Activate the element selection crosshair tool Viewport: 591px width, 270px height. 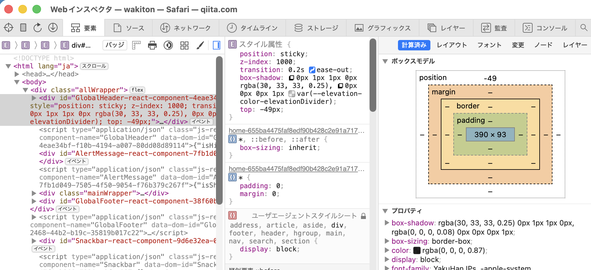pyautogui.click(x=9, y=28)
